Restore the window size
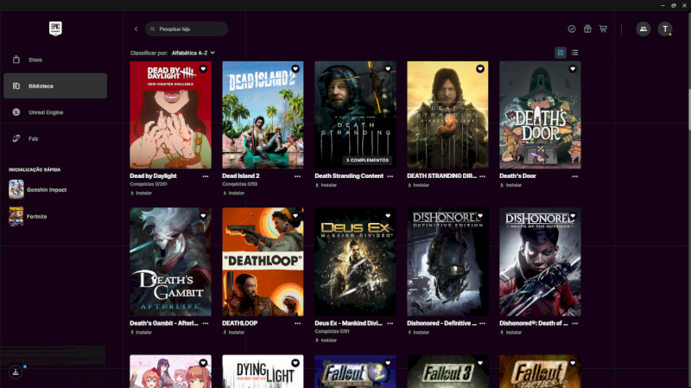This screenshot has height=388, width=691. point(674,5)
